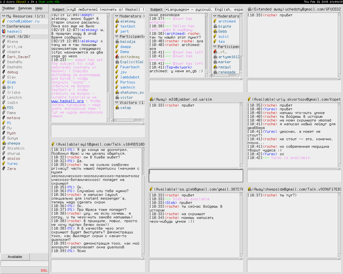Collapse Moderators list in Languages conference
The width and height of the screenshot is (343, 274).
215,16
